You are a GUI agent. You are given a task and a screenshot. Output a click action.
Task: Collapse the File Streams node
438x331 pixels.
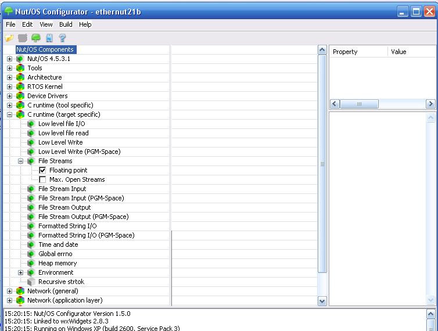(21, 161)
